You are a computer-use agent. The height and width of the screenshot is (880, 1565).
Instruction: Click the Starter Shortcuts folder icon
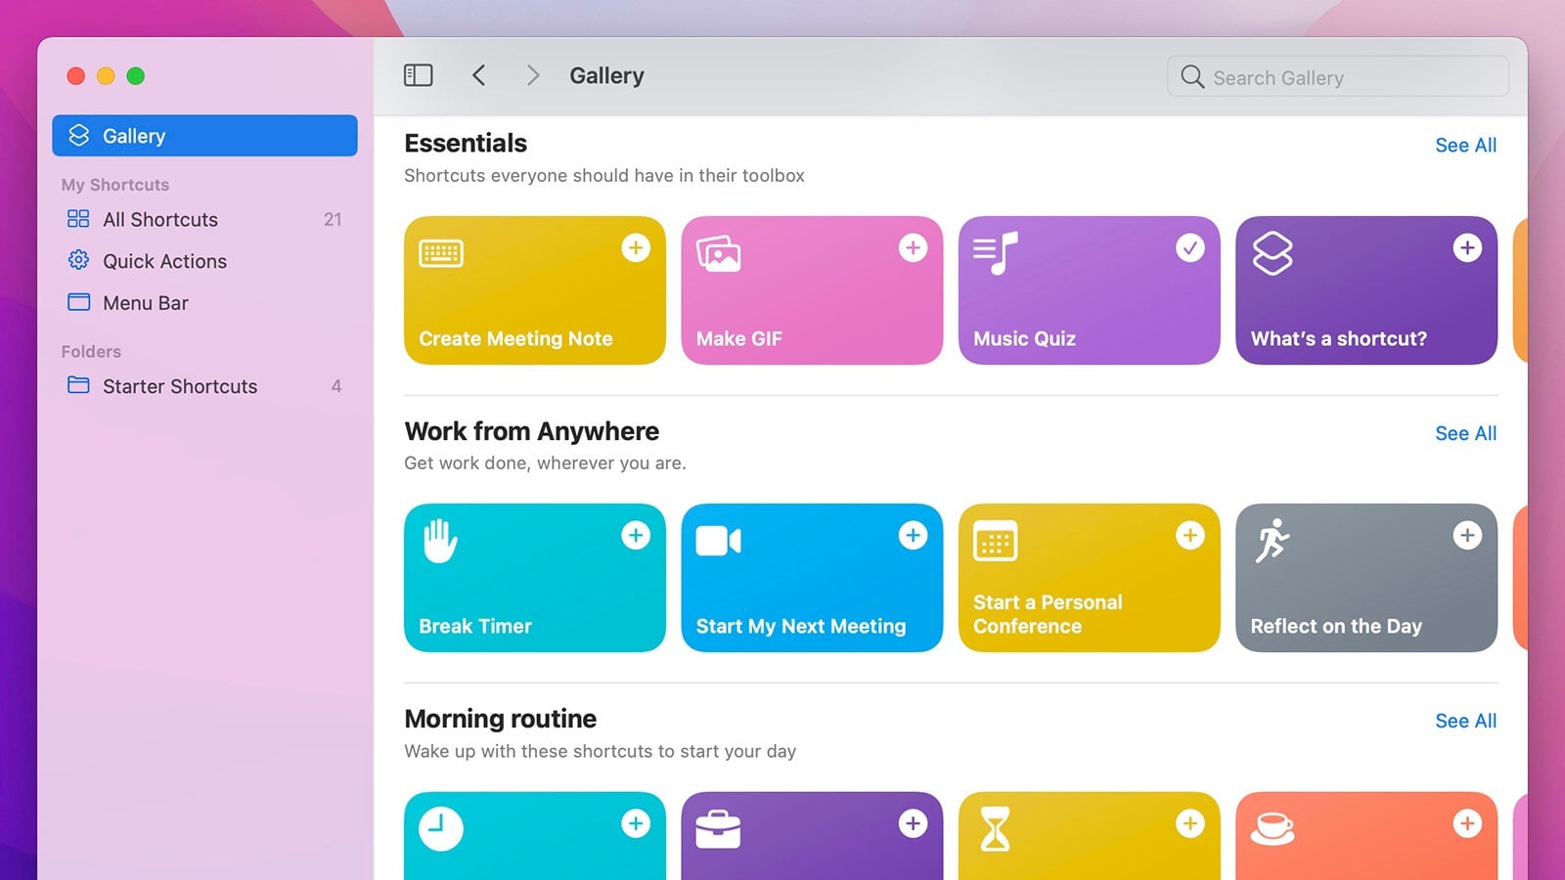[78, 386]
